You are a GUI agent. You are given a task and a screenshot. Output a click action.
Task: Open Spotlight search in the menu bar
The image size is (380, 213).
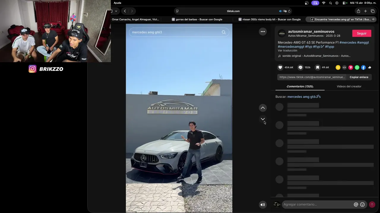coord(330,3)
